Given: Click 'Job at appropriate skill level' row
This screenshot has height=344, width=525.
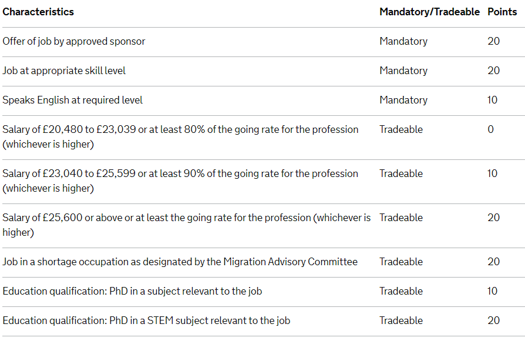Looking at the screenshot, I should point(262,71).
